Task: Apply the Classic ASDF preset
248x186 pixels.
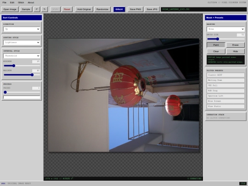Action: point(225,75)
